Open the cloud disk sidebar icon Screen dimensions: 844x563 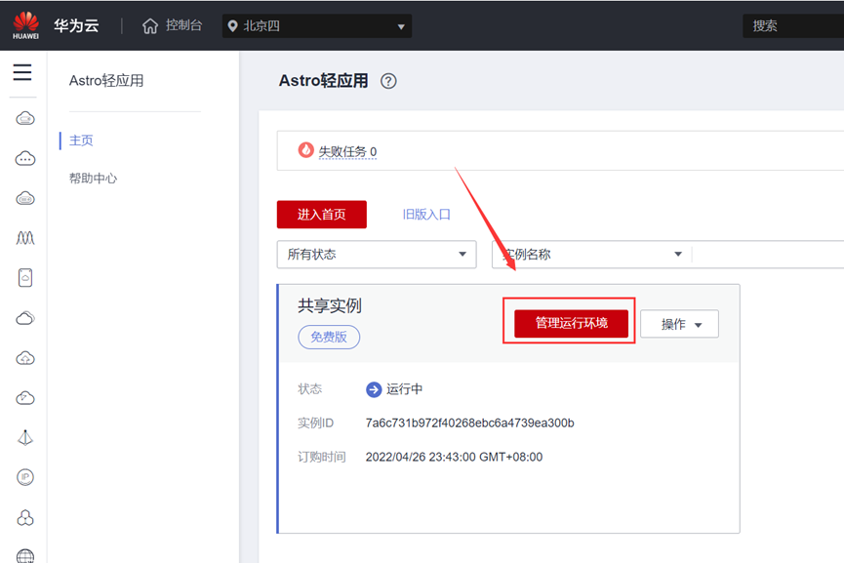(x=25, y=198)
